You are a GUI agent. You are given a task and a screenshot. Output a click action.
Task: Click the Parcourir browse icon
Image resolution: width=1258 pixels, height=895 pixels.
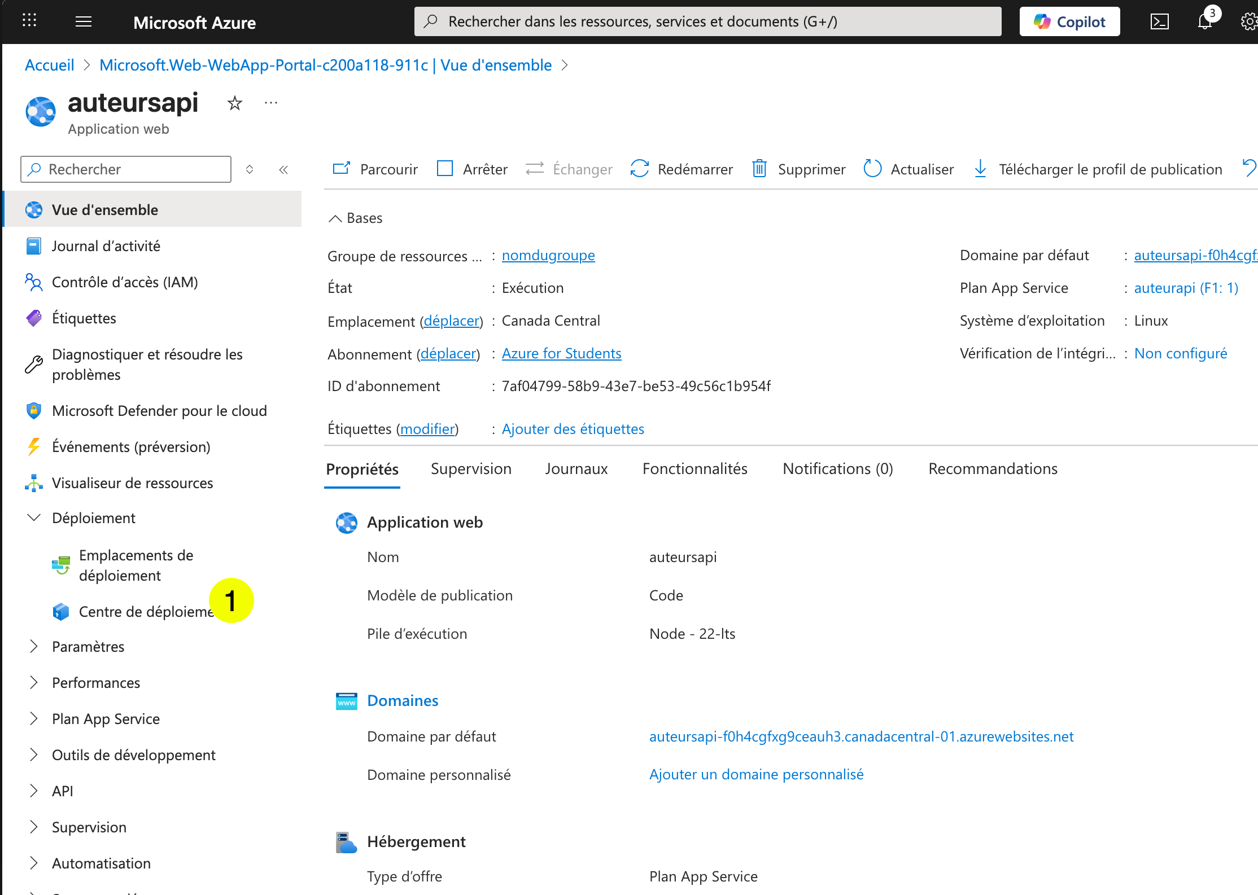click(x=341, y=169)
